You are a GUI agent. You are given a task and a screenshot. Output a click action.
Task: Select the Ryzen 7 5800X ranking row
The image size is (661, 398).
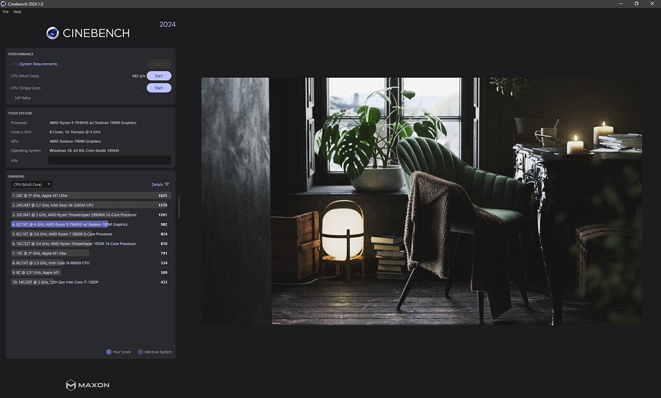coord(91,234)
